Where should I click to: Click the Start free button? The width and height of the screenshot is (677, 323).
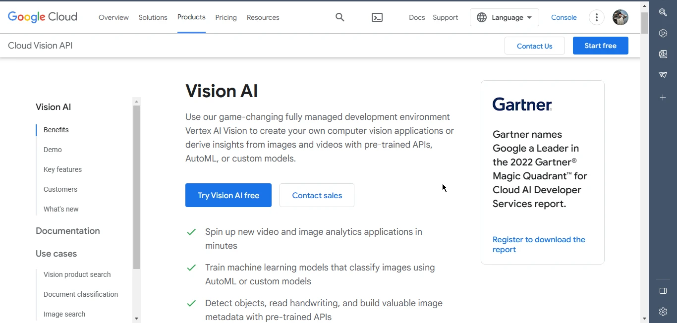pos(600,46)
